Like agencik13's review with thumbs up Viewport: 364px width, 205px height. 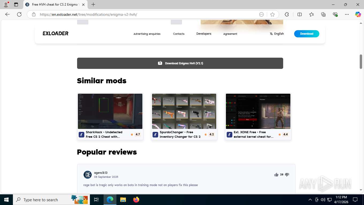coord(276,175)
